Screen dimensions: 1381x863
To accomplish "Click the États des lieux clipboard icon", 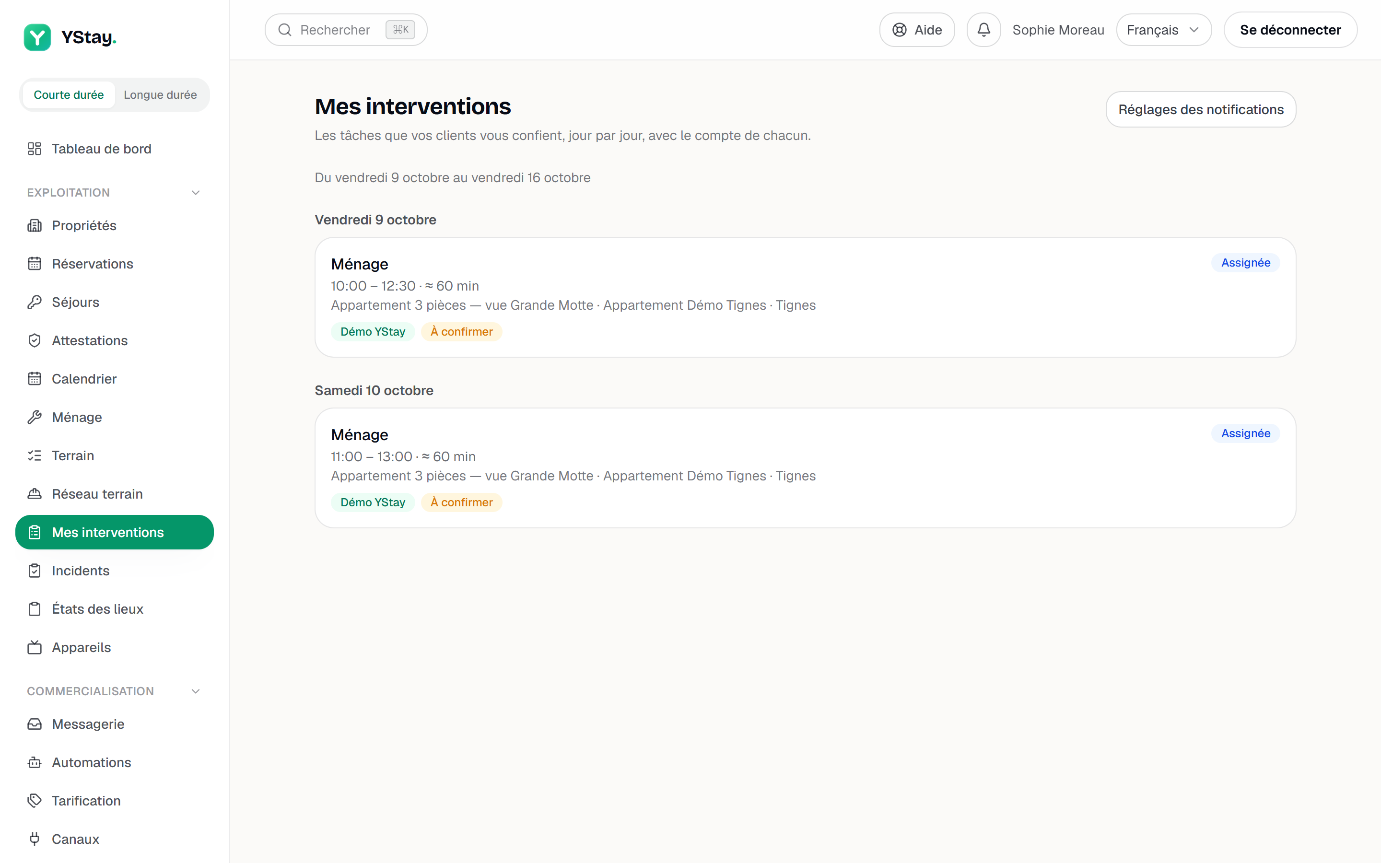I will (34, 609).
